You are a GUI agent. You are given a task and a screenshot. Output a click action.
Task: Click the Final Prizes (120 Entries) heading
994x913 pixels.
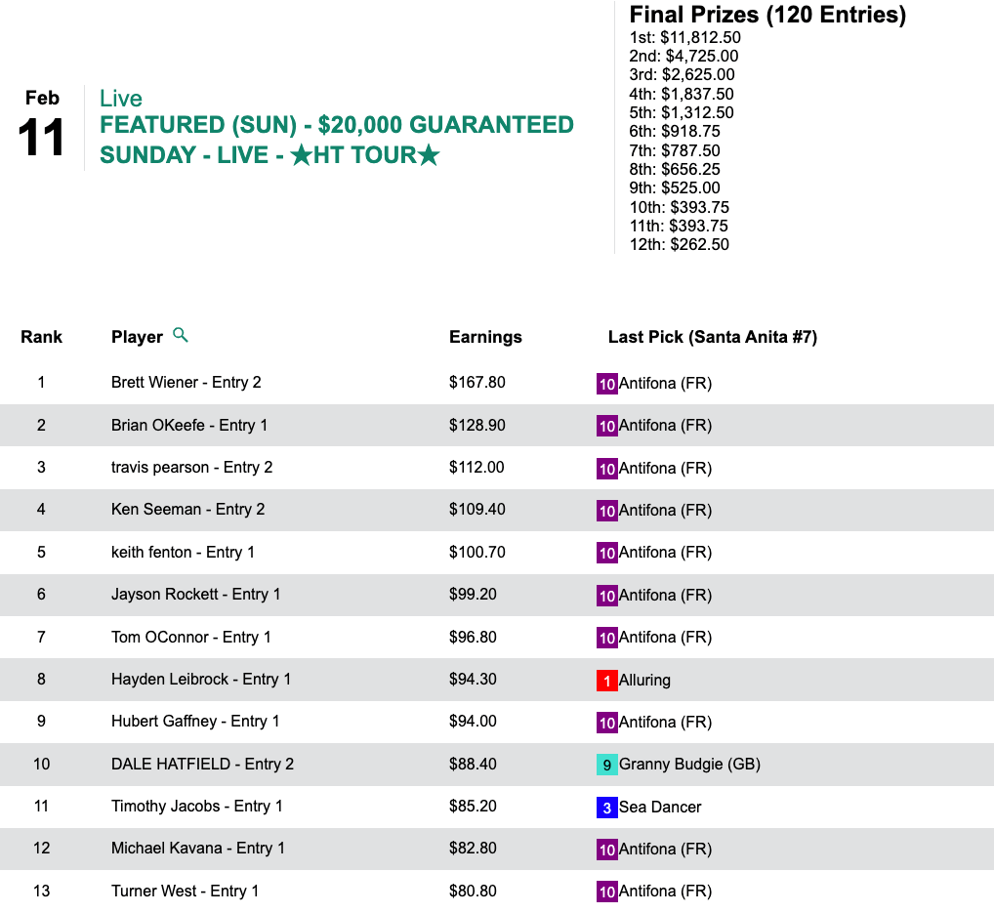click(767, 15)
